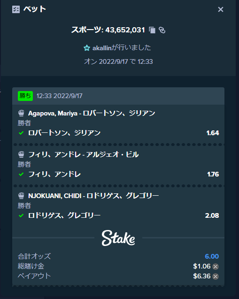Image resolution: width=239 pixels, height=299 pixels.
Task: Click the star icon next to akallin
Action: 87,48
